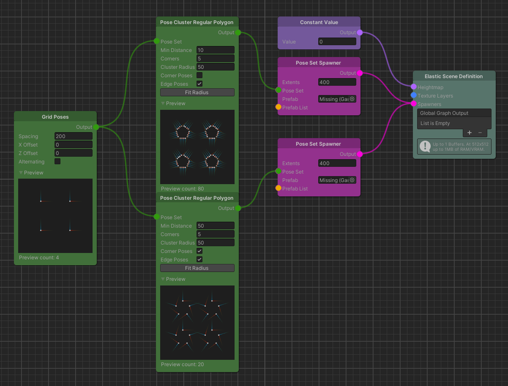Click the orange Prefab List port on top spawner
The width and height of the screenshot is (508, 386).
pos(278,107)
